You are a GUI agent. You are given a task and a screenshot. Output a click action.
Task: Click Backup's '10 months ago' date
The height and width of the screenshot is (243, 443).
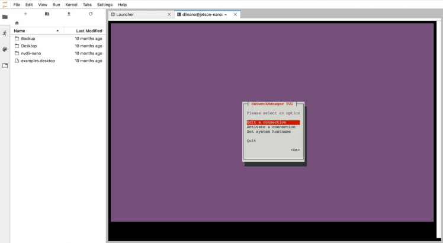click(x=88, y=38)
